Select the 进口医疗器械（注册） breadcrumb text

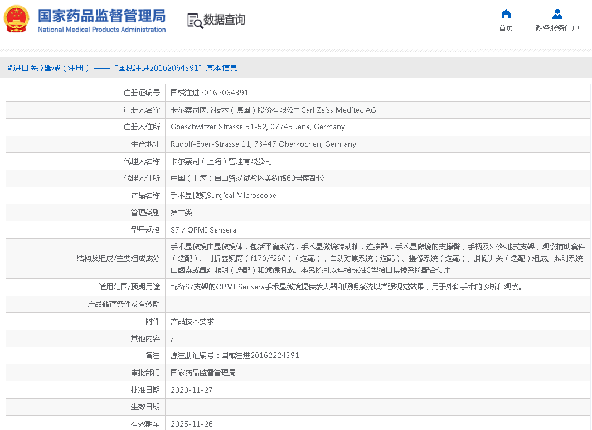(52, 68)
